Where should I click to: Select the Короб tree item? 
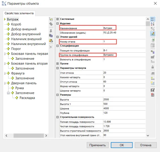point(16,24)
